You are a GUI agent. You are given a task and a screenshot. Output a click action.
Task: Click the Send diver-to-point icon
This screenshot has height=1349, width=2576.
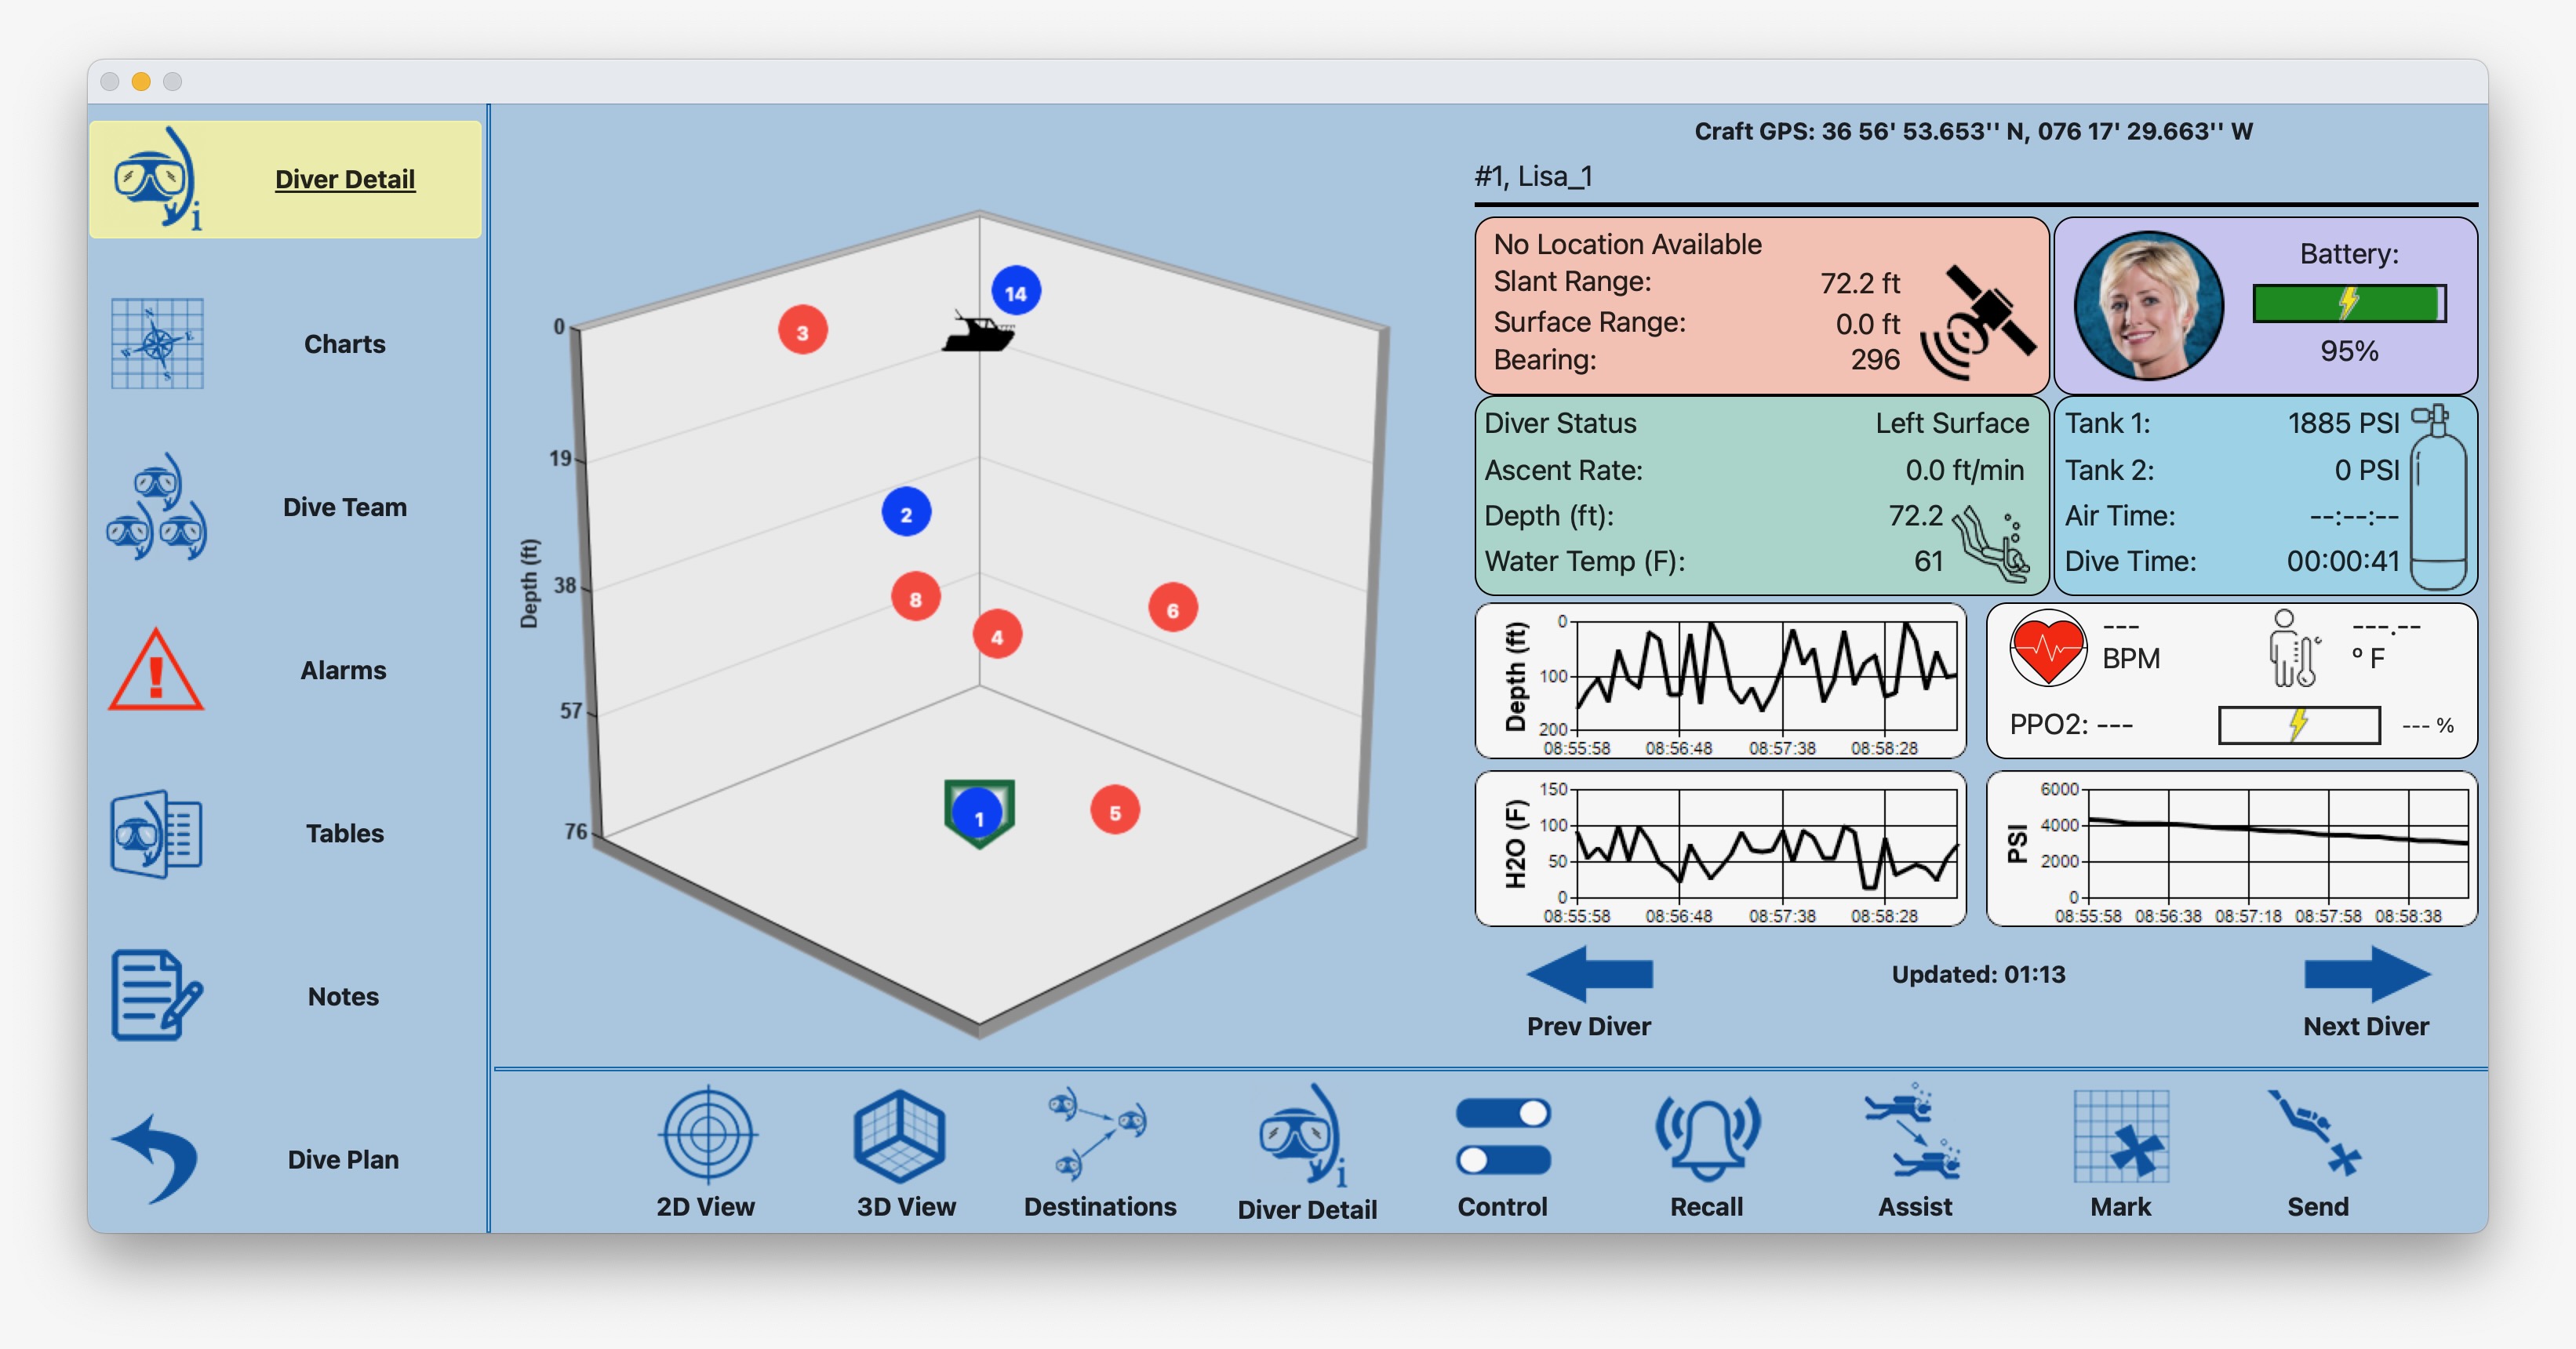click(x=2315, y=1133)
